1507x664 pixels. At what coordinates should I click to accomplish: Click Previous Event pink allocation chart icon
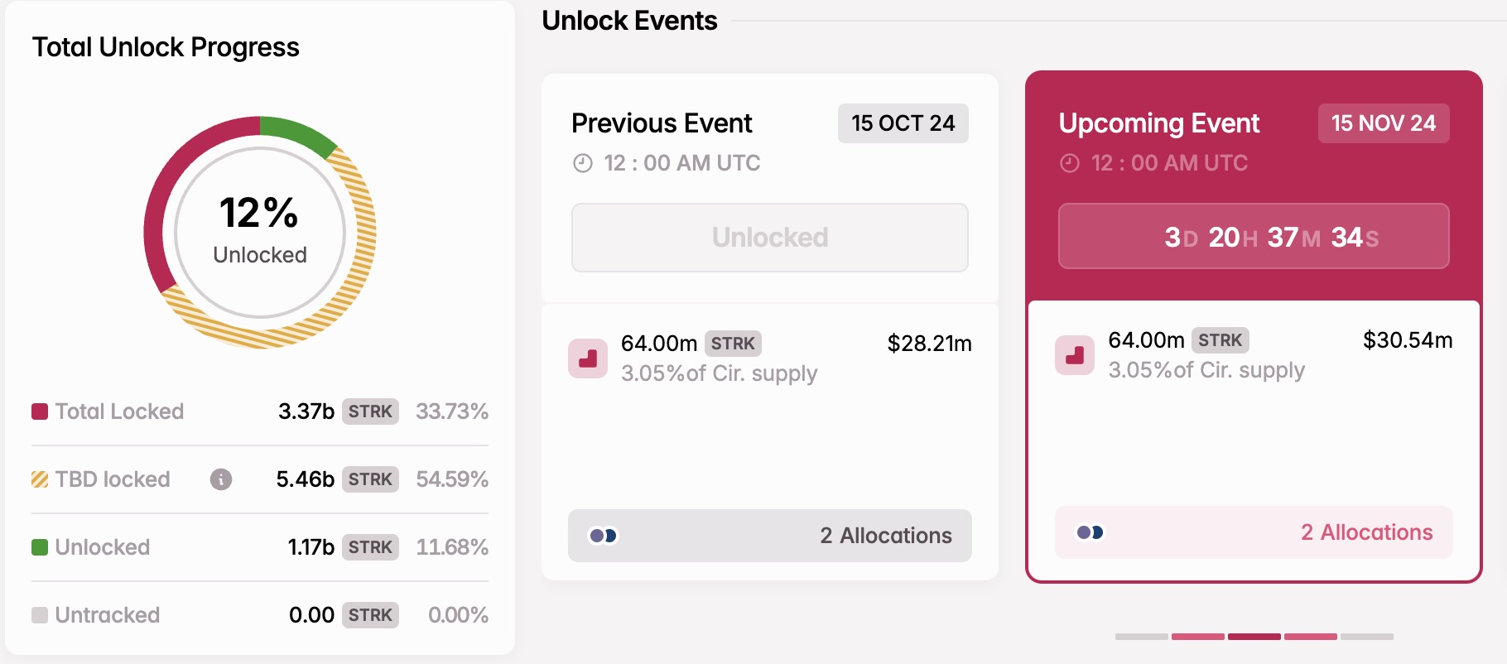tap(588, 358)
